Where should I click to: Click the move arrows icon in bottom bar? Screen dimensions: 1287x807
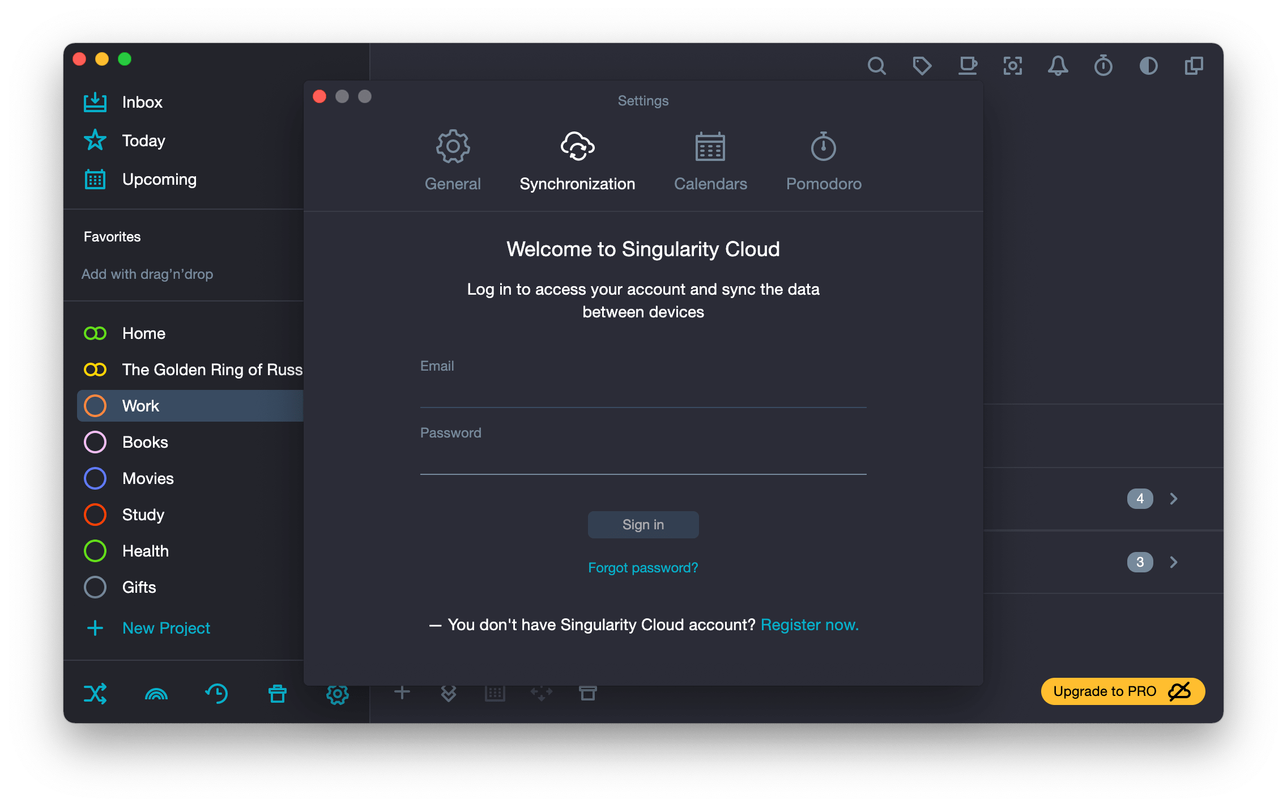542,693
